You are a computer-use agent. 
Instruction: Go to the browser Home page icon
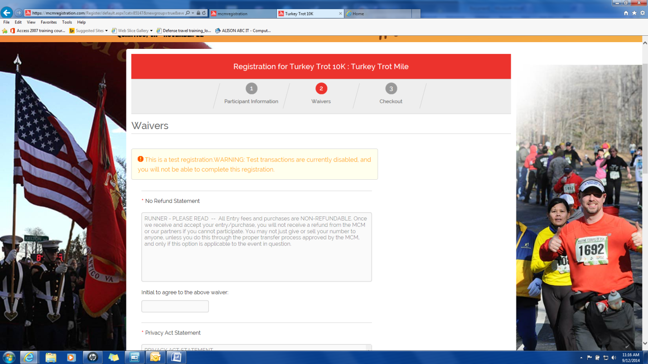[626, 13]
